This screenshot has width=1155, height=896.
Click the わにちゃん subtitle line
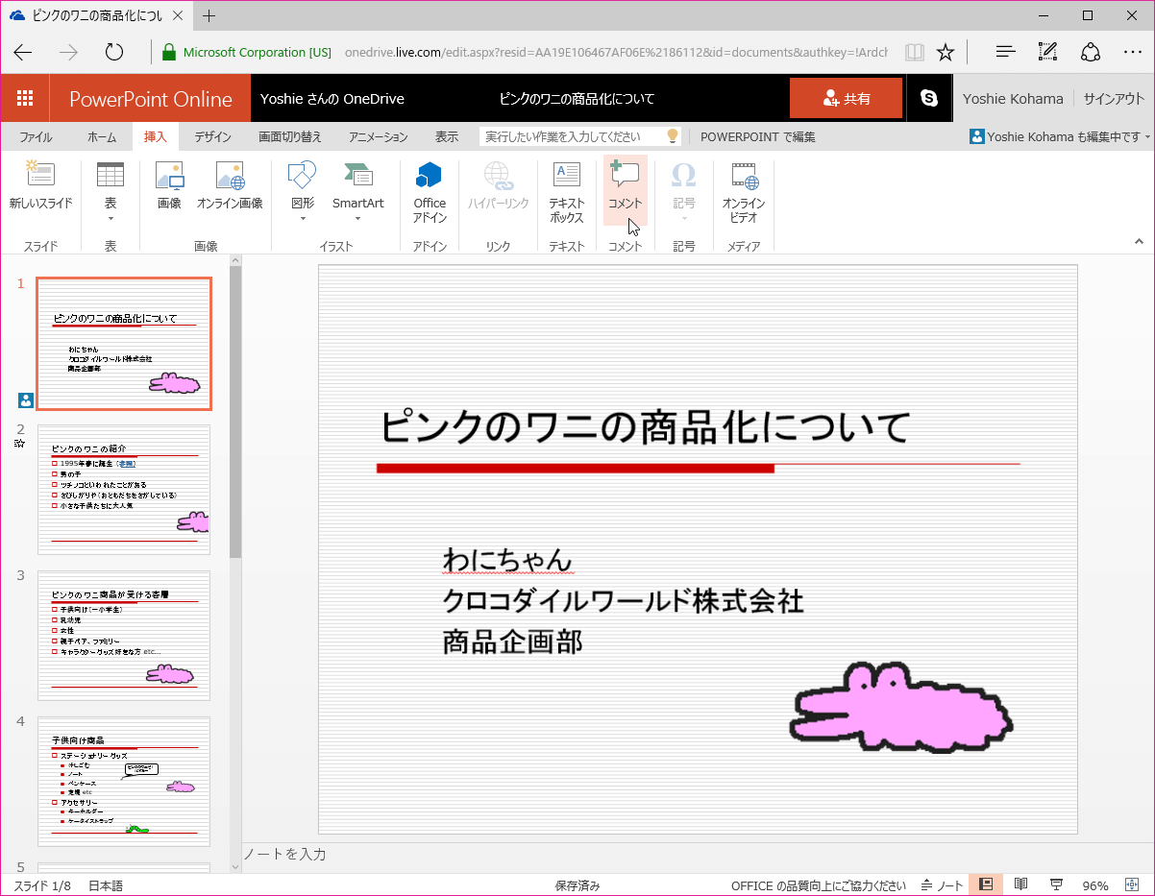pyautogui.click(x=507, y=559)
